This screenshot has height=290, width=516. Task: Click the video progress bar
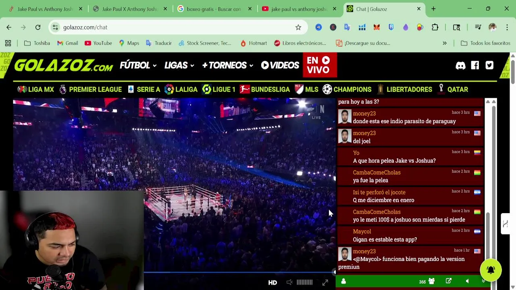coord(239,273)
